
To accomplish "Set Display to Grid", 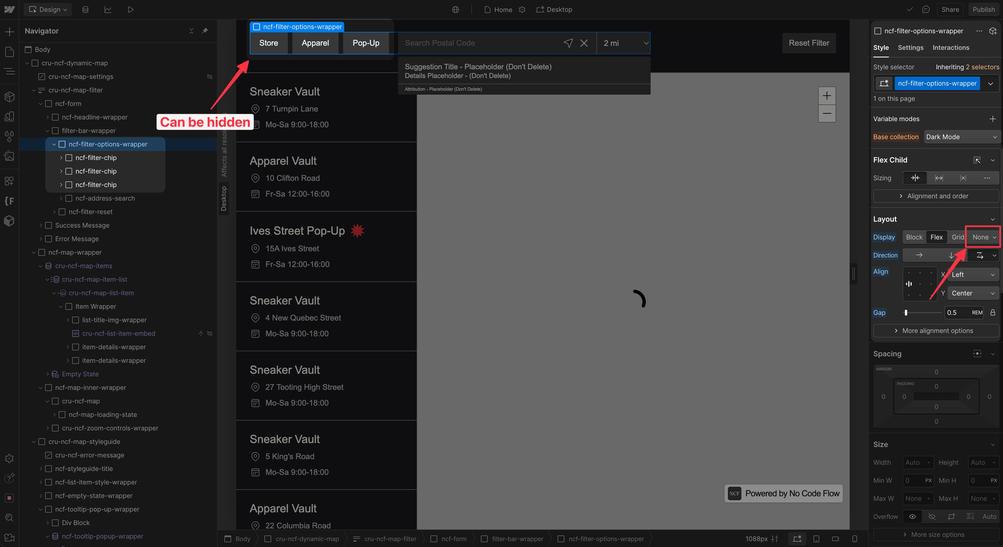I will (958, 237).
